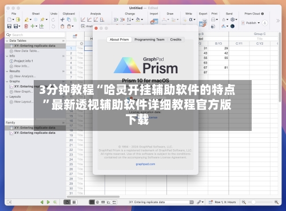Image resolution: width=286 pixels, height=211 pixels.
Task: Select XY: Entering replicate data table
Action: (x=35, y=46)
